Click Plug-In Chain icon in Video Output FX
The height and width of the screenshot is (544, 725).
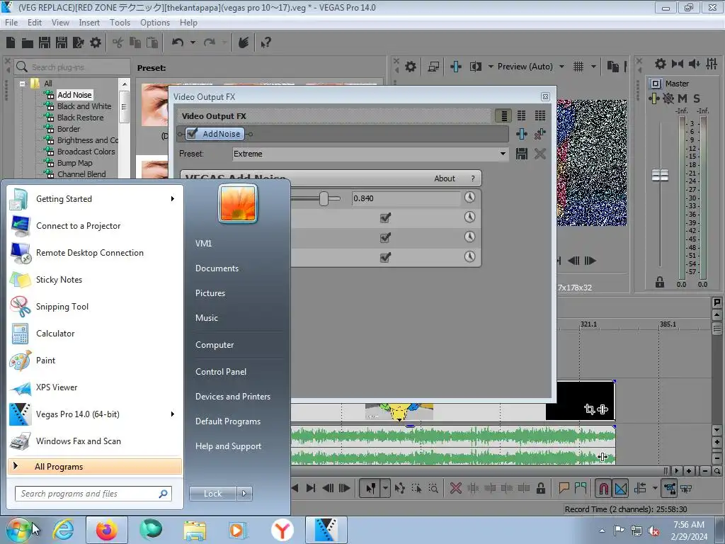coord(522,134)
